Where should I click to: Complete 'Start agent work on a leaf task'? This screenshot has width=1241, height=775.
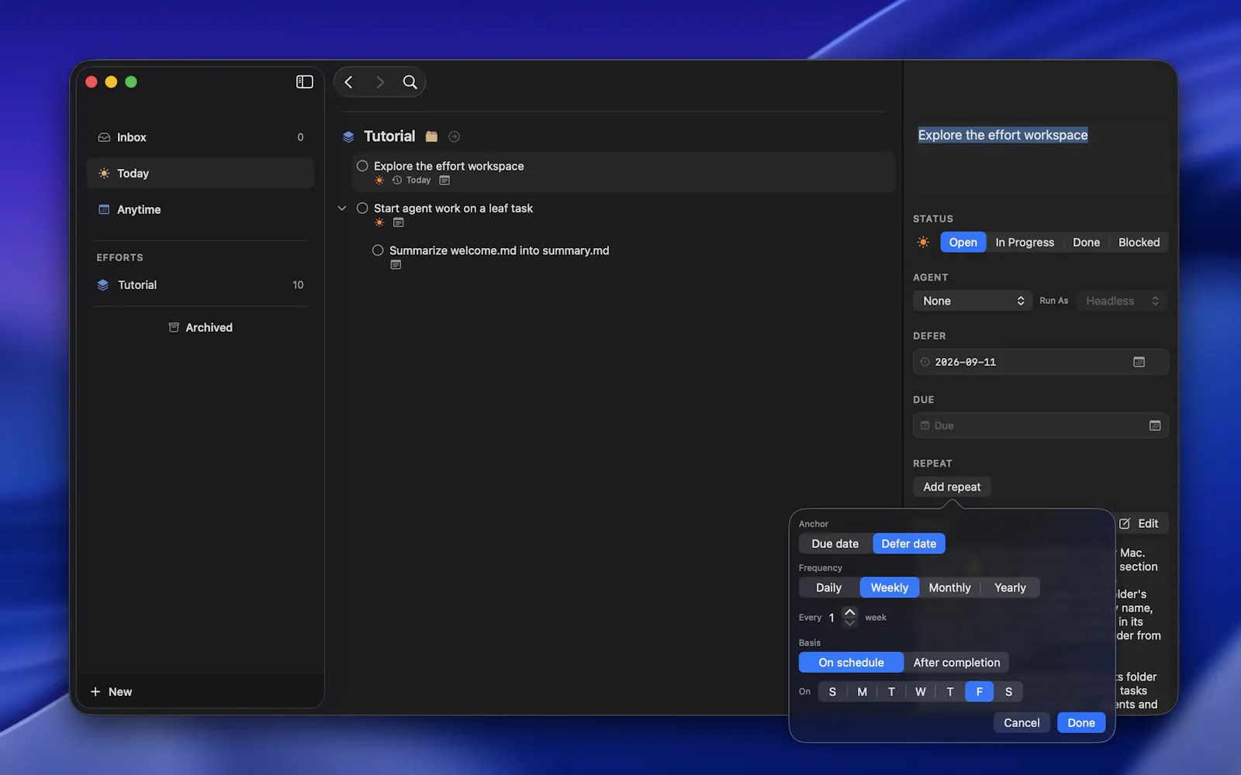click(362, 208)
